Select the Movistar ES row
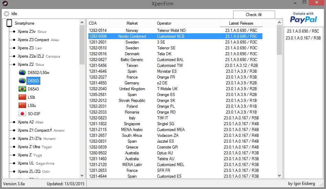This screenshot has height=189, width=326. [175, 71]
